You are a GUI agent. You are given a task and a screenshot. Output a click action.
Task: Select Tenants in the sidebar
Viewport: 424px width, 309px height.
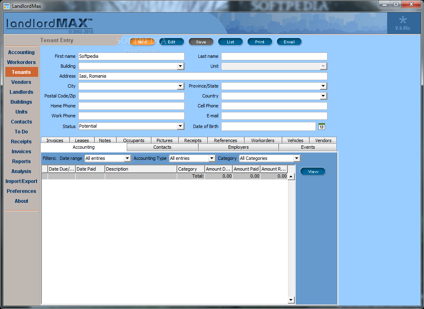(22, 72)
